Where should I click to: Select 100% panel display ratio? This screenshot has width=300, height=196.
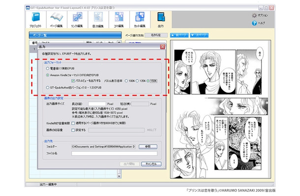pos(126,81)
